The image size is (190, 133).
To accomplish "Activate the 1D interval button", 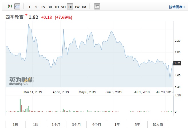I will pyautogui.click(x=70, y=7).
